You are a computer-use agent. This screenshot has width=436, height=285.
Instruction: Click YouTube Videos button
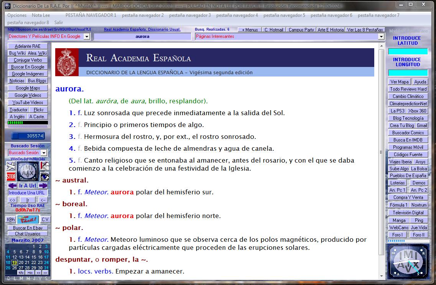click(x=28, y=103)
